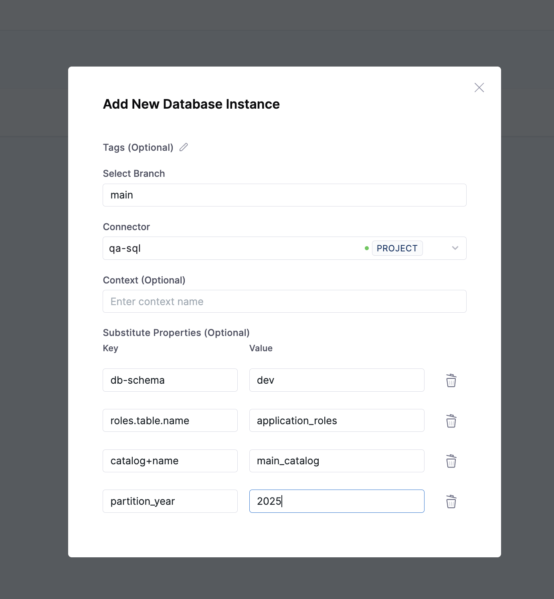Click the Substitute Properties heading
Image resolution: width=554 pixels, height=599 pixels.
pos(176,332)
